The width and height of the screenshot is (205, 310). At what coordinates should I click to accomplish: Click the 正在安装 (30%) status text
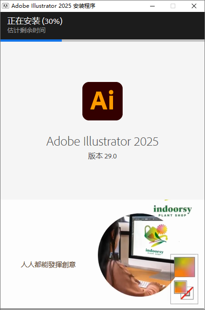pyautogui.click(x=35, y=21)
